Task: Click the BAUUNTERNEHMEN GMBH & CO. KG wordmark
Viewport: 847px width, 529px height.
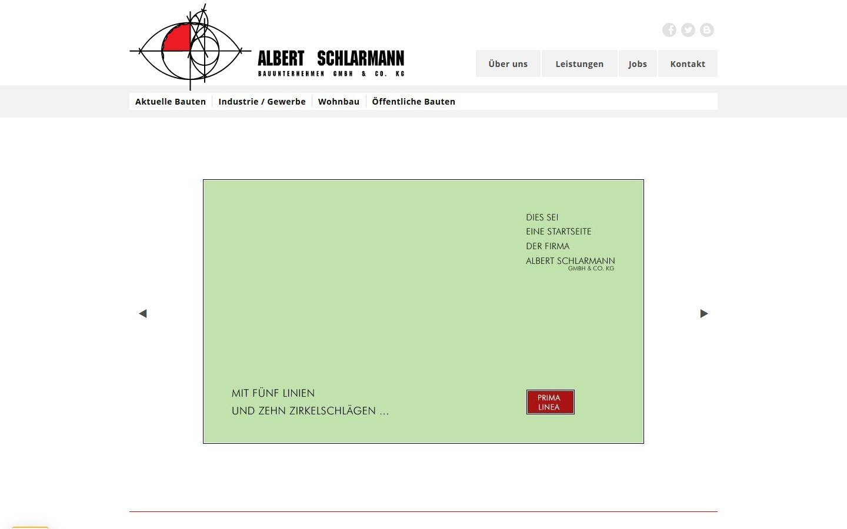Action: (x=331, y=73)
